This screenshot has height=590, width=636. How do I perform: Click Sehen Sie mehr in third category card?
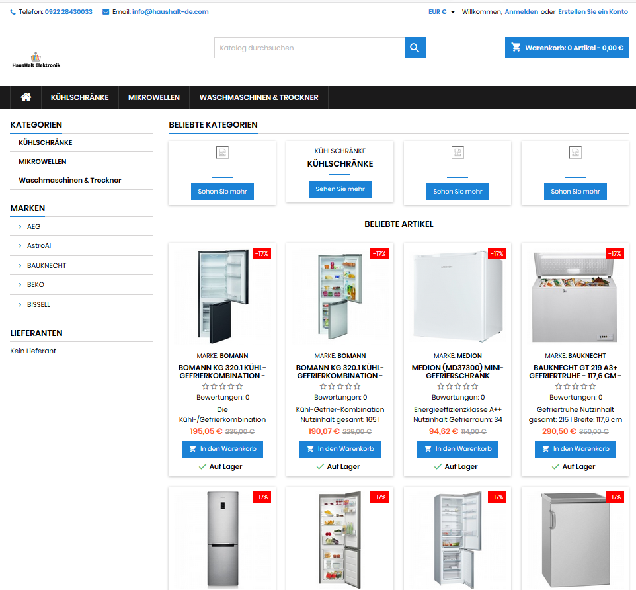[x=457, y=192]
